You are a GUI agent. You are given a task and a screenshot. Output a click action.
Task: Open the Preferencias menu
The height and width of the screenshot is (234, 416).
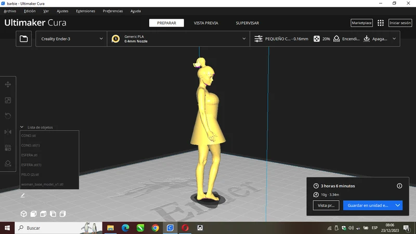pos(113,11)
